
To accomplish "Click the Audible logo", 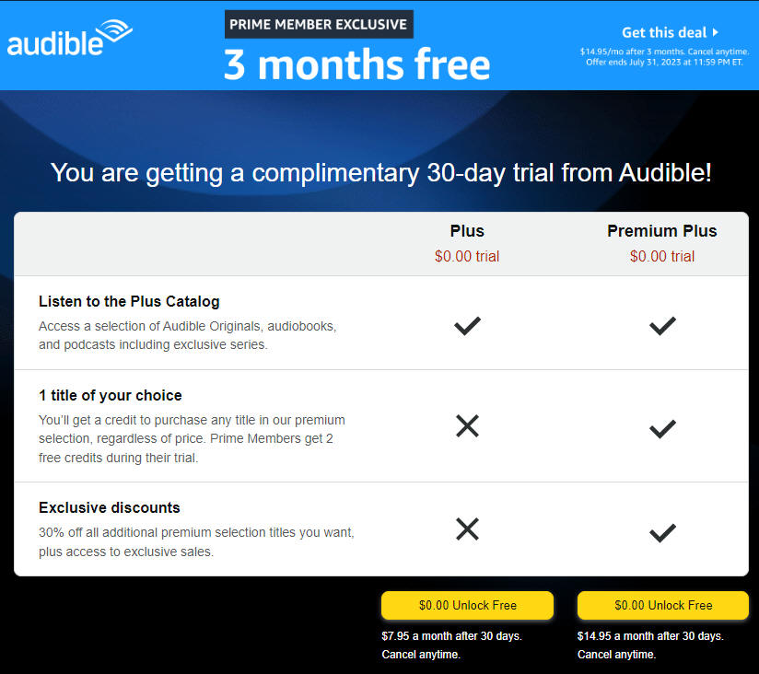I will 70,38.
